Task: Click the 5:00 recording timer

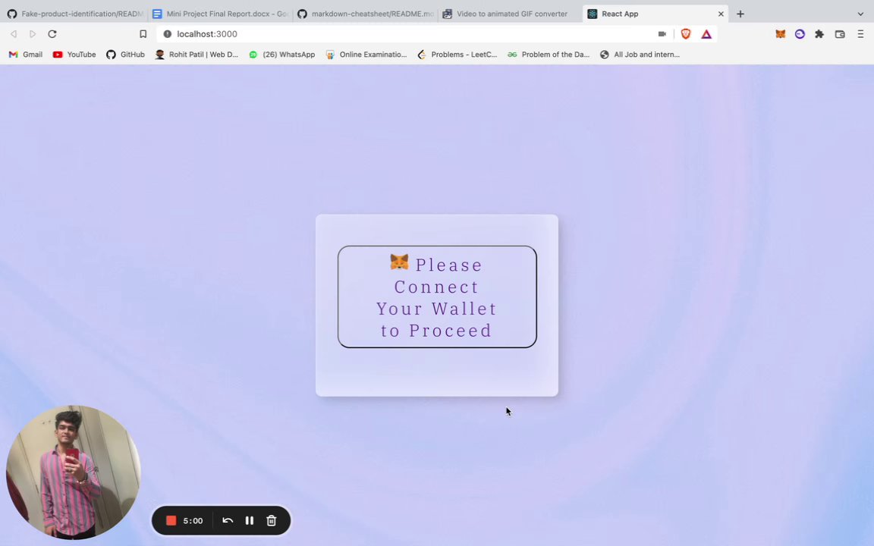Action: (193, 520)
